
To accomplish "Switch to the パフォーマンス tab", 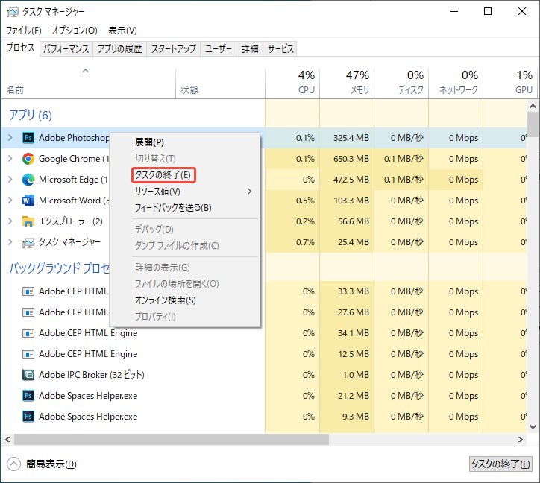I will pyautogui.click(x=66, y=49).
